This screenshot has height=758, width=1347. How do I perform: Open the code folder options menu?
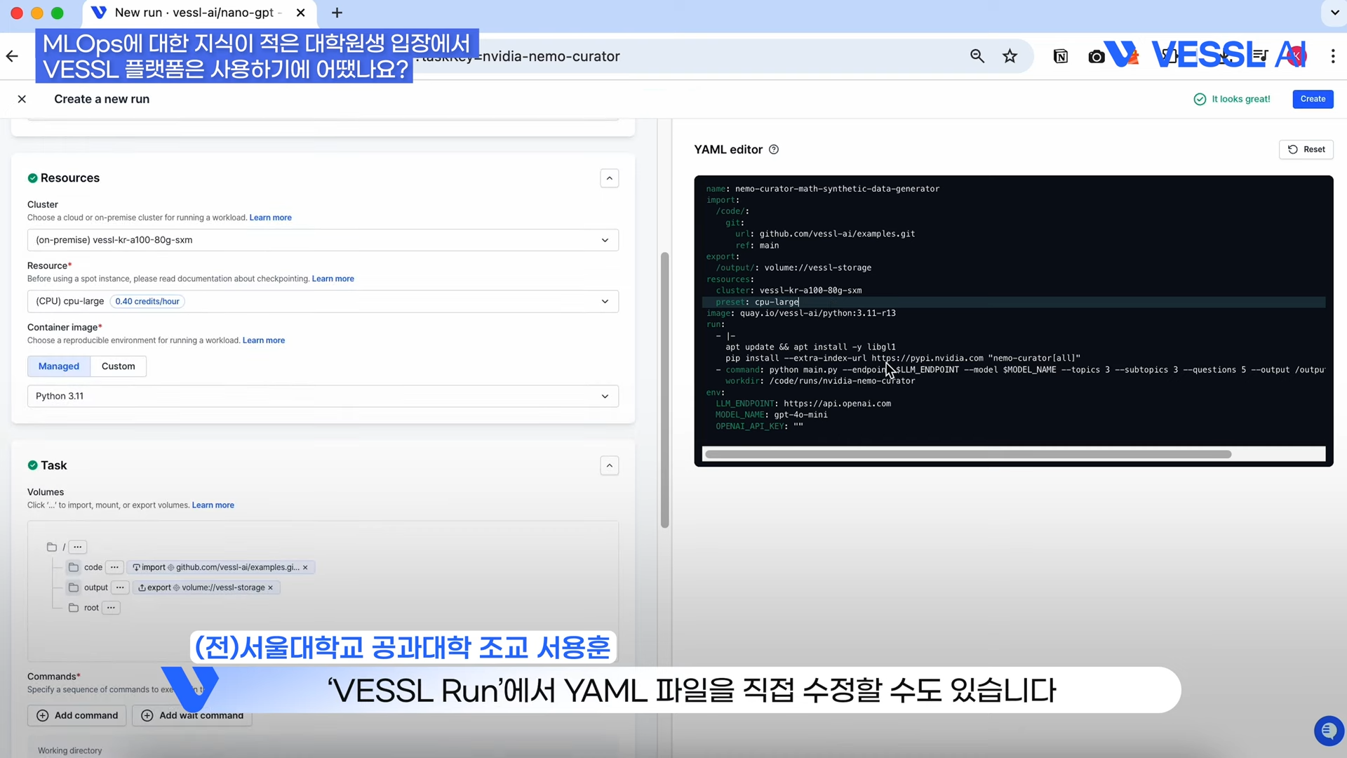tap(114, 567)
